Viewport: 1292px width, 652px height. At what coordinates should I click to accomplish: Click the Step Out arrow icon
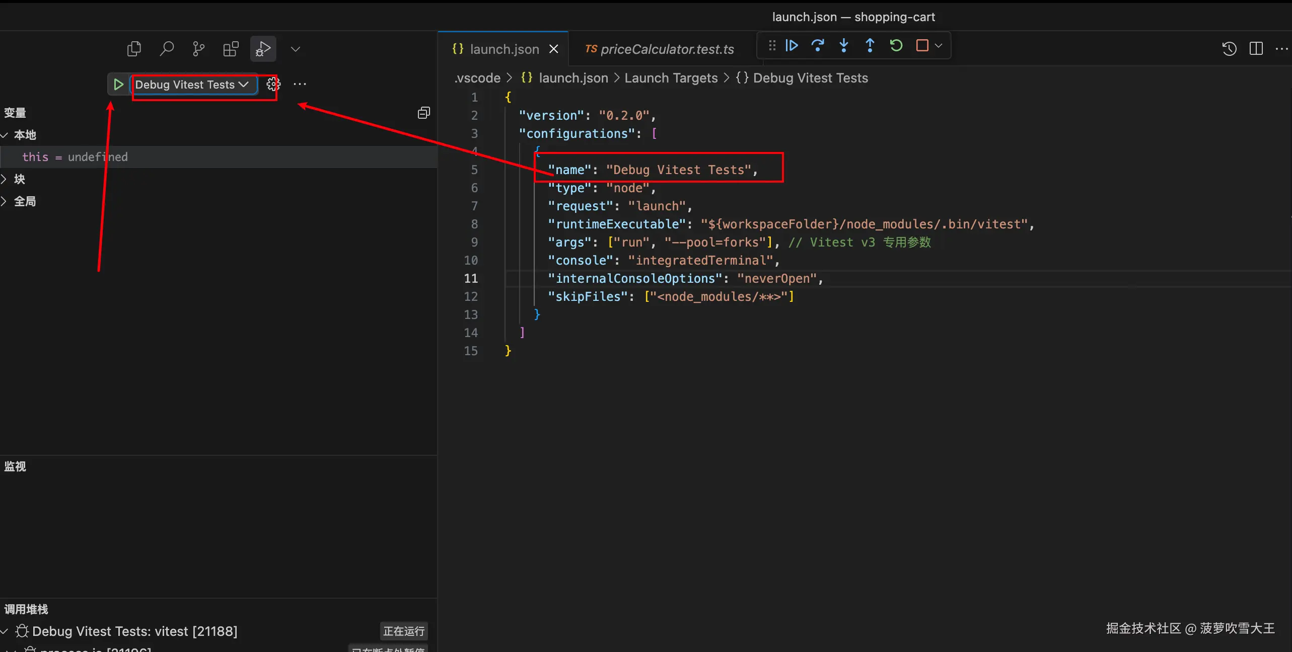pos(870,46)
